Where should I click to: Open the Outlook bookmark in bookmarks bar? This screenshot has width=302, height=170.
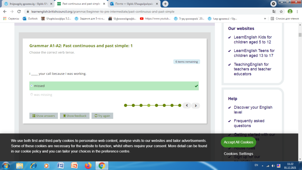30,18
